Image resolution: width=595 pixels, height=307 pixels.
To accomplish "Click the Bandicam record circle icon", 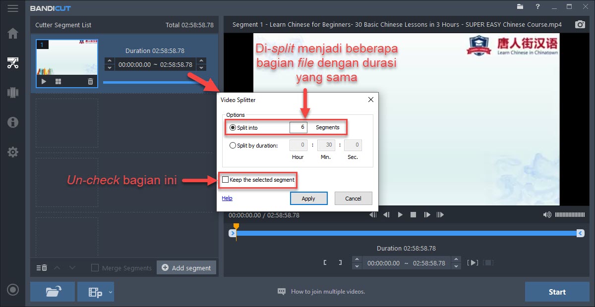I will coord(13,290).
